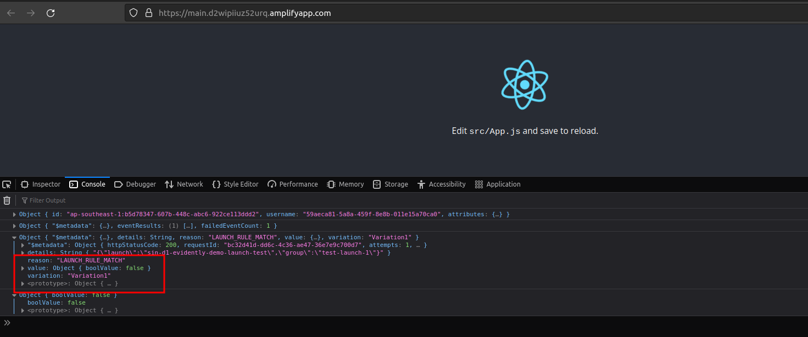Switch to the Inspector tab
Screen dimensions: 808x337
point(41,184)
